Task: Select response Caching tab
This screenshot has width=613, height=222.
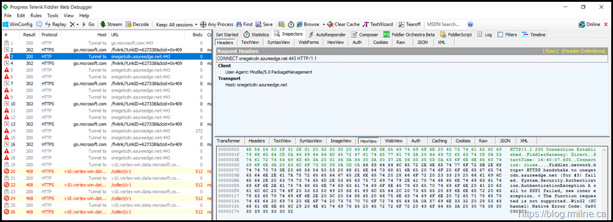Action: [x=439, y=140]
